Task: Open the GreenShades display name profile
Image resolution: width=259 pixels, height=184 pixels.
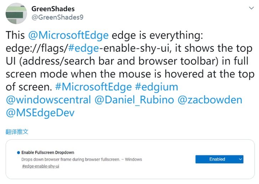Action: point(53,9)
